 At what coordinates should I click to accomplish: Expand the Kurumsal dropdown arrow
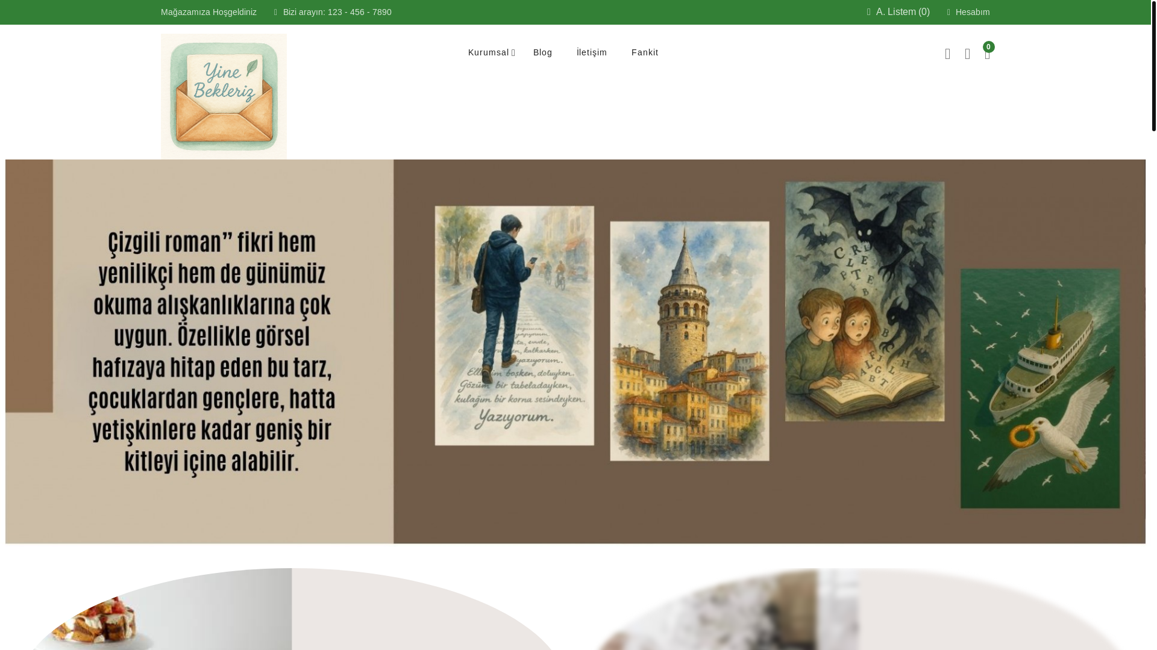click(513, 53)
